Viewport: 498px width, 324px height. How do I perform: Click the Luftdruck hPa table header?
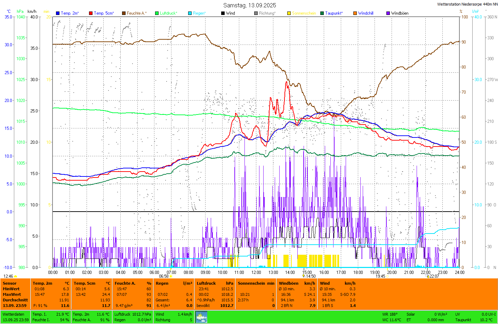pos(215,283)
